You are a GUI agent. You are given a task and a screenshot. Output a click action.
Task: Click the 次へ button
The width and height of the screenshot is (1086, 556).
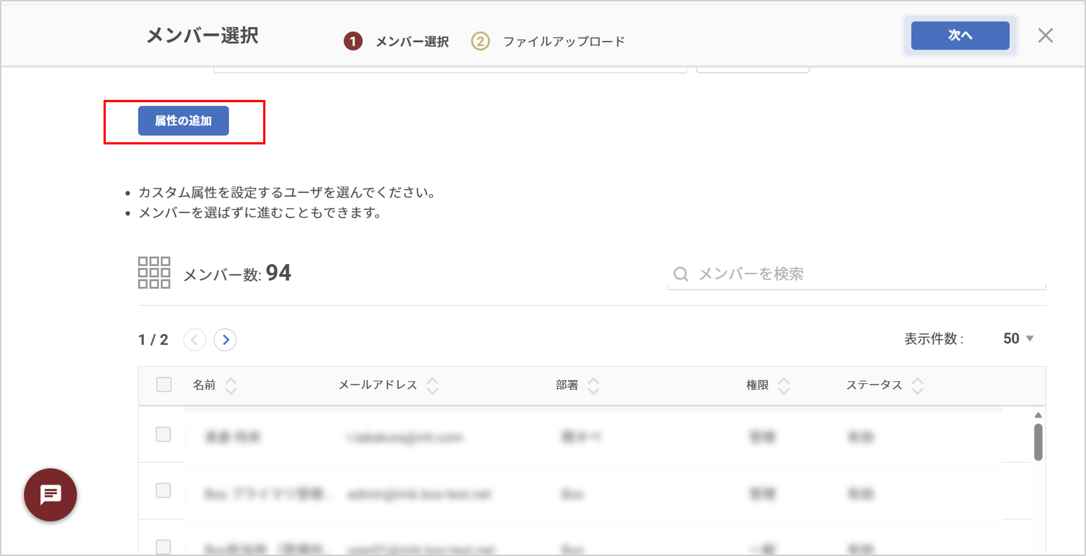coord(960,35)
